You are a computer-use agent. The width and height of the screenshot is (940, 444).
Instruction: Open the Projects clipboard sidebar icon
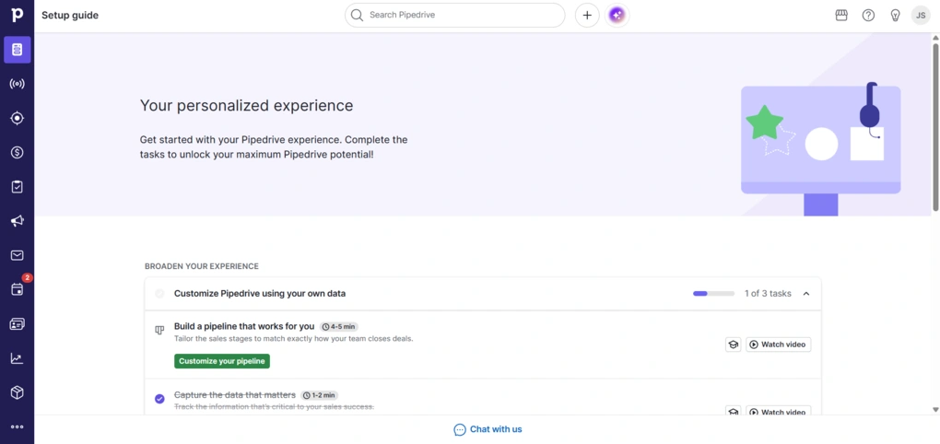(18, 187)
